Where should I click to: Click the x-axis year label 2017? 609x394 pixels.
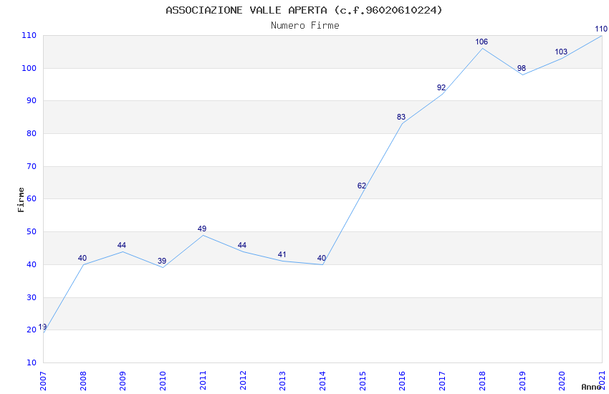click(x=442, y=380)
